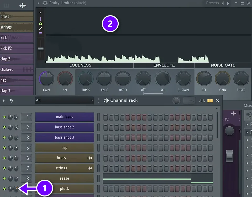Click Channel rack vertical scrollbar
Image resolution: width=252 pixels, height=197 pixels.
click(217, 125)
